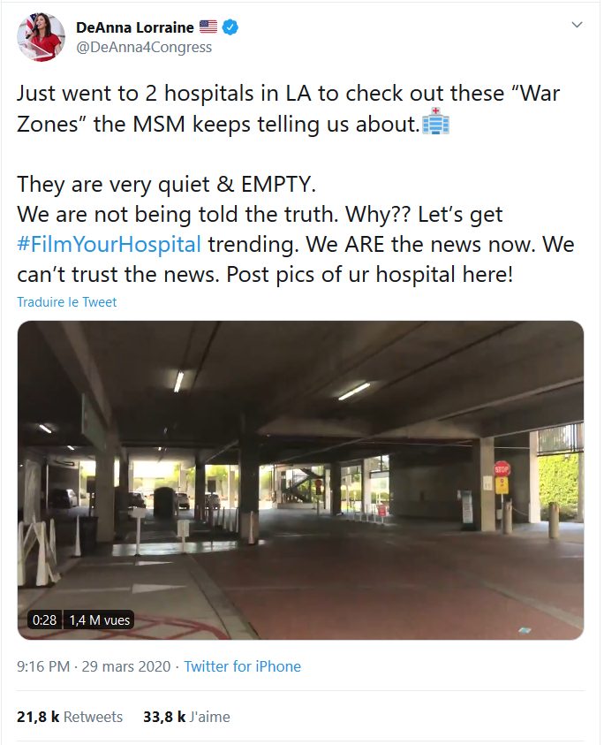The height and width of the screenshot is (745, 604).
Task: Click the "They are very quiet & EMPTY" line
Action: click(166, 185)
